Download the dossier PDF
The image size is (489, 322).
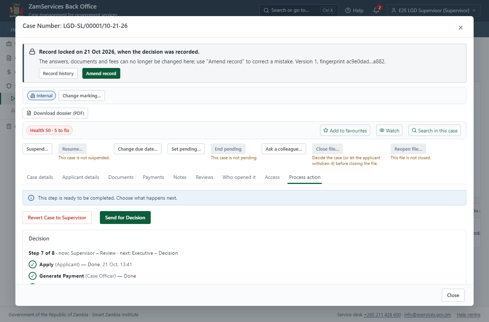55,113
